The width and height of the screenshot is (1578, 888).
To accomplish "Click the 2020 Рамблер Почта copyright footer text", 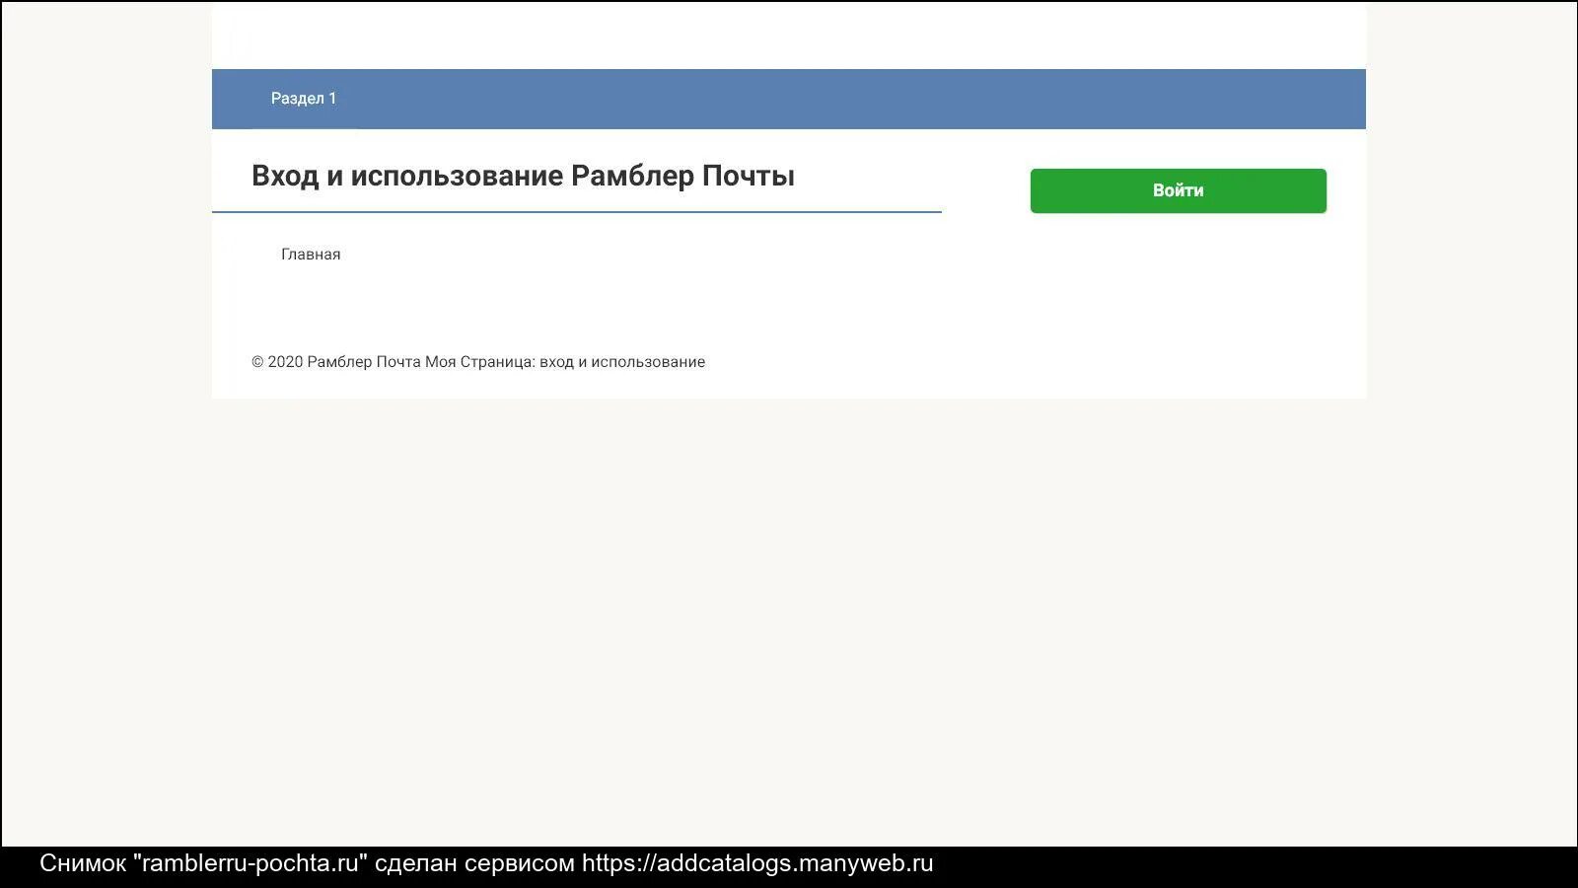I will tap(478, 362).
